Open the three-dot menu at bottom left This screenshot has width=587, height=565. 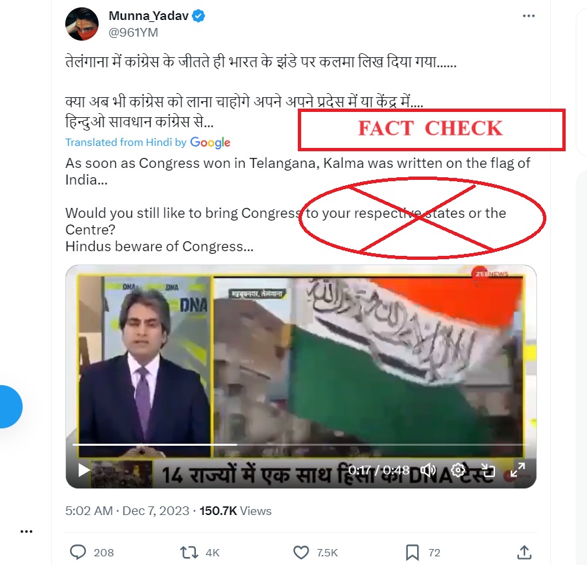coord(26,531)
